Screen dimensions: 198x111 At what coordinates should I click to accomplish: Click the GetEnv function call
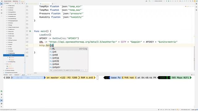56,38
